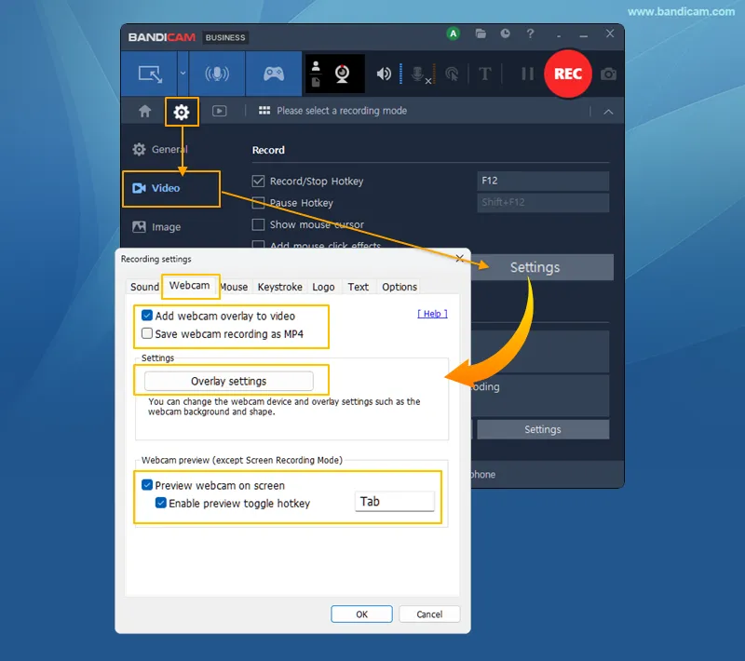Switch to Mouse tab
The width and height of the screenshot is (745, 661).
click(235, 287)
